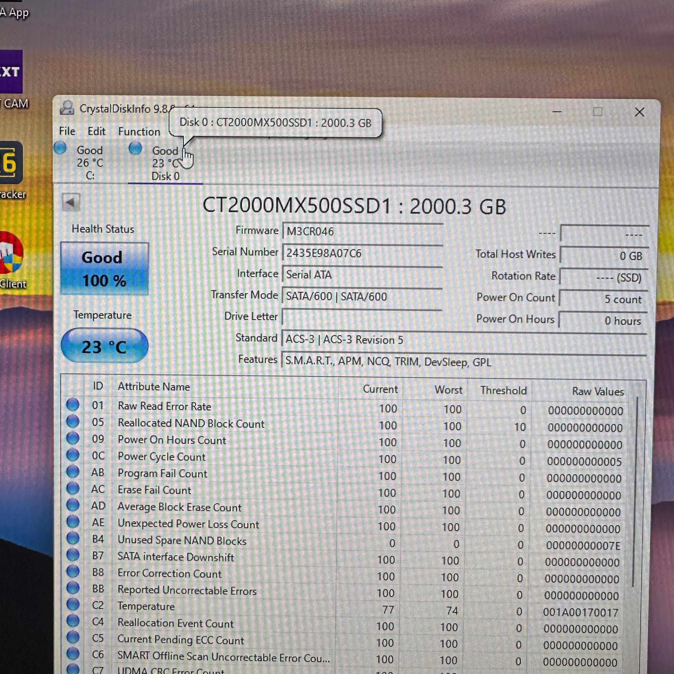Click the Good 100 % health status button
Image resolution: width=674 pixels, height=674 pixels.
pos(104,269)
